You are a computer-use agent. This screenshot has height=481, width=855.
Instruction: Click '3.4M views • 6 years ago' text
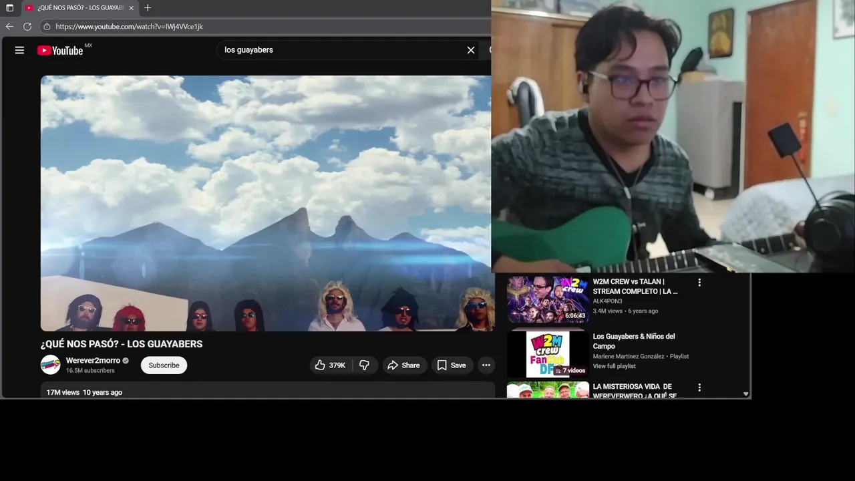pyautogui.click(x=625, y=311)
